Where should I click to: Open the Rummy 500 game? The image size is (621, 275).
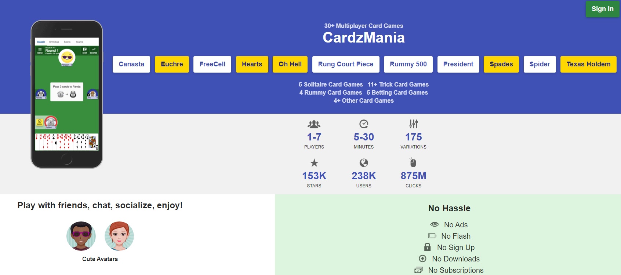[x=408, y=64]
